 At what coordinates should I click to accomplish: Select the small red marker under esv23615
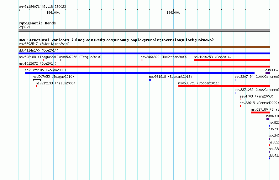(240, 106)
